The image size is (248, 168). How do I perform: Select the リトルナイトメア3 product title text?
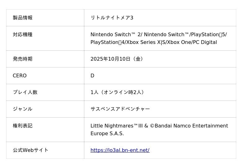112,18
